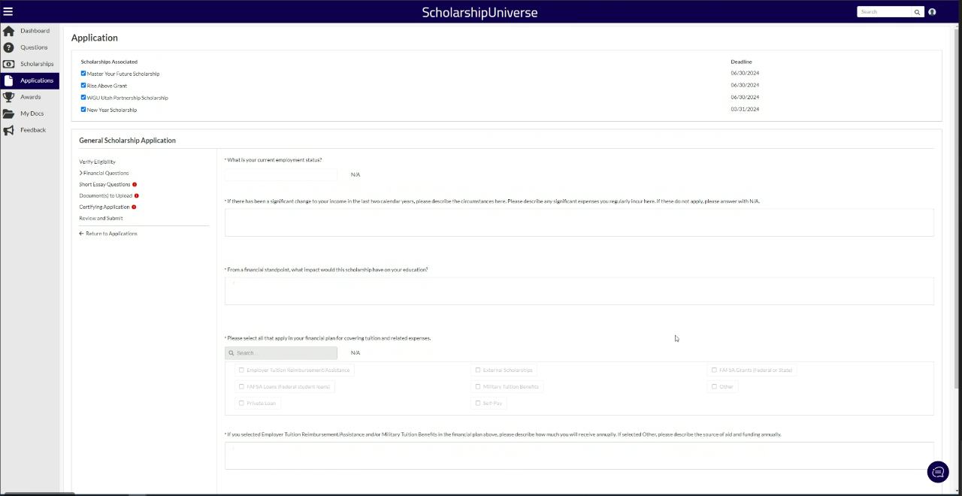The height and width of the screenshot is (496, 962).
Task: Check the Self-Pay option
Action: point(478,403)
